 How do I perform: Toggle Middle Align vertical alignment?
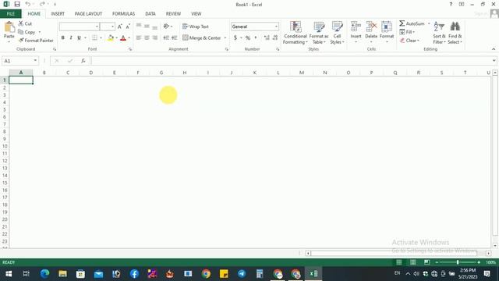click(147, 26)
